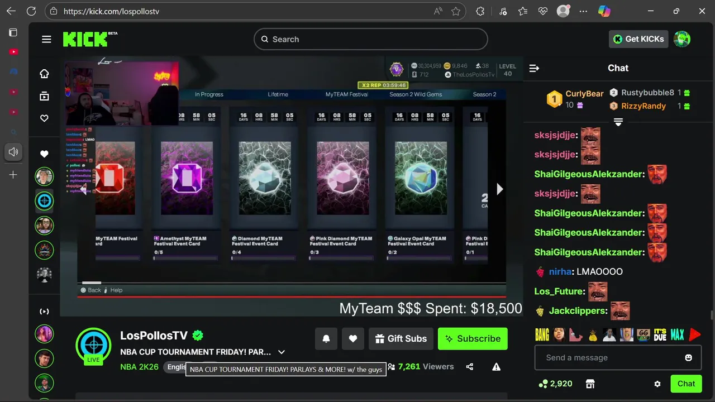This screenshot has height=402, width=715.
Task: Send message with Chat button
Action: click(x=686, y=384)
